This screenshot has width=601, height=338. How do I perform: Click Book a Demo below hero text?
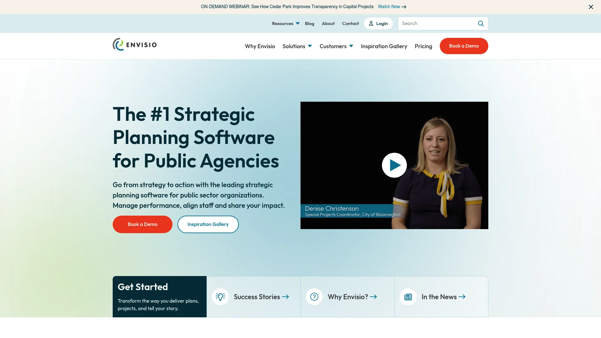142,224
